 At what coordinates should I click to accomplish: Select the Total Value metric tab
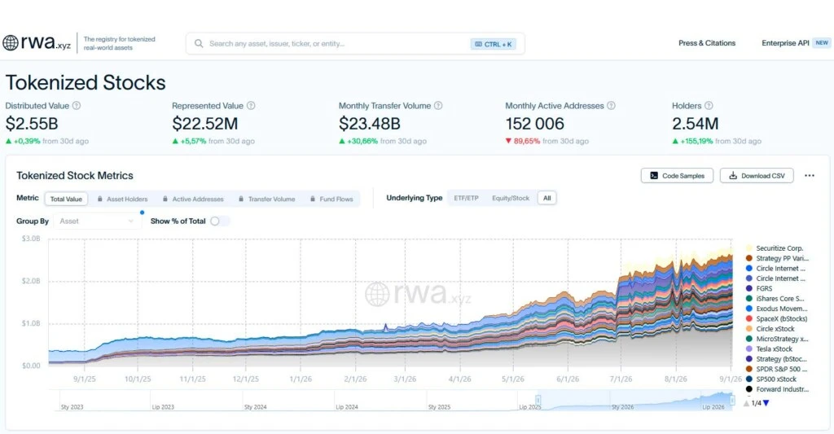66,199
